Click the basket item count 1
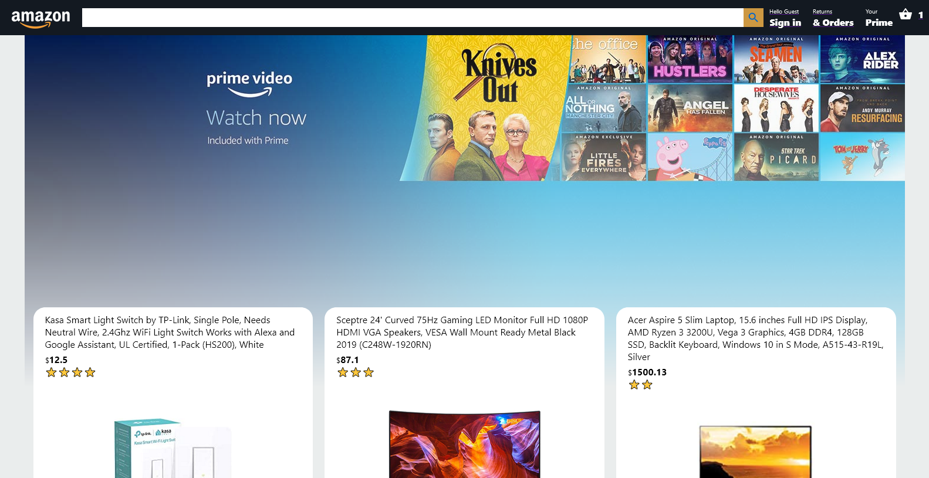 (x=920, y=15)
